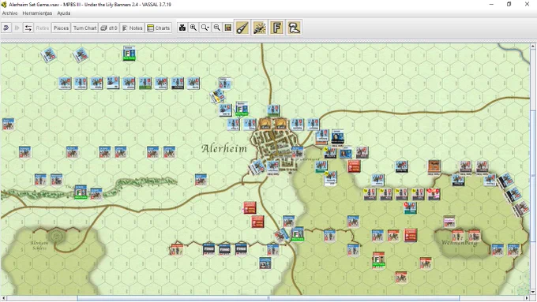Open the Herramientas menu
Image resolution: width=537 pixels, height=302 pixels.
pyautogui.click(x=37, y=13)
